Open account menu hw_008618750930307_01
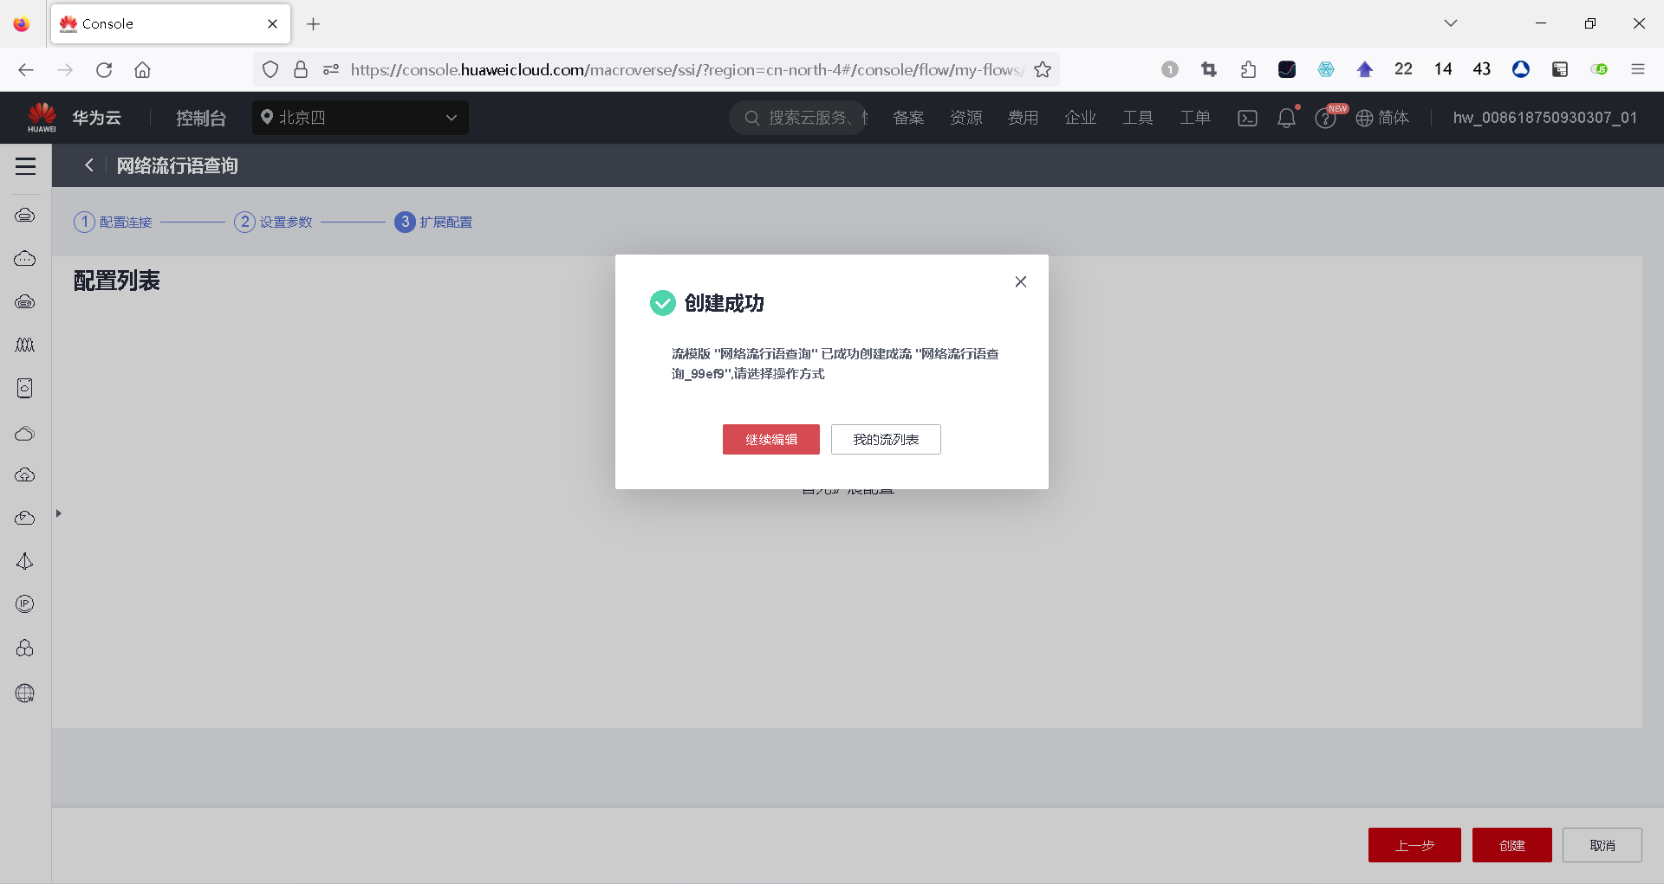The width and height of the screenshot is (1664, 884). (x=1545, y=118)
